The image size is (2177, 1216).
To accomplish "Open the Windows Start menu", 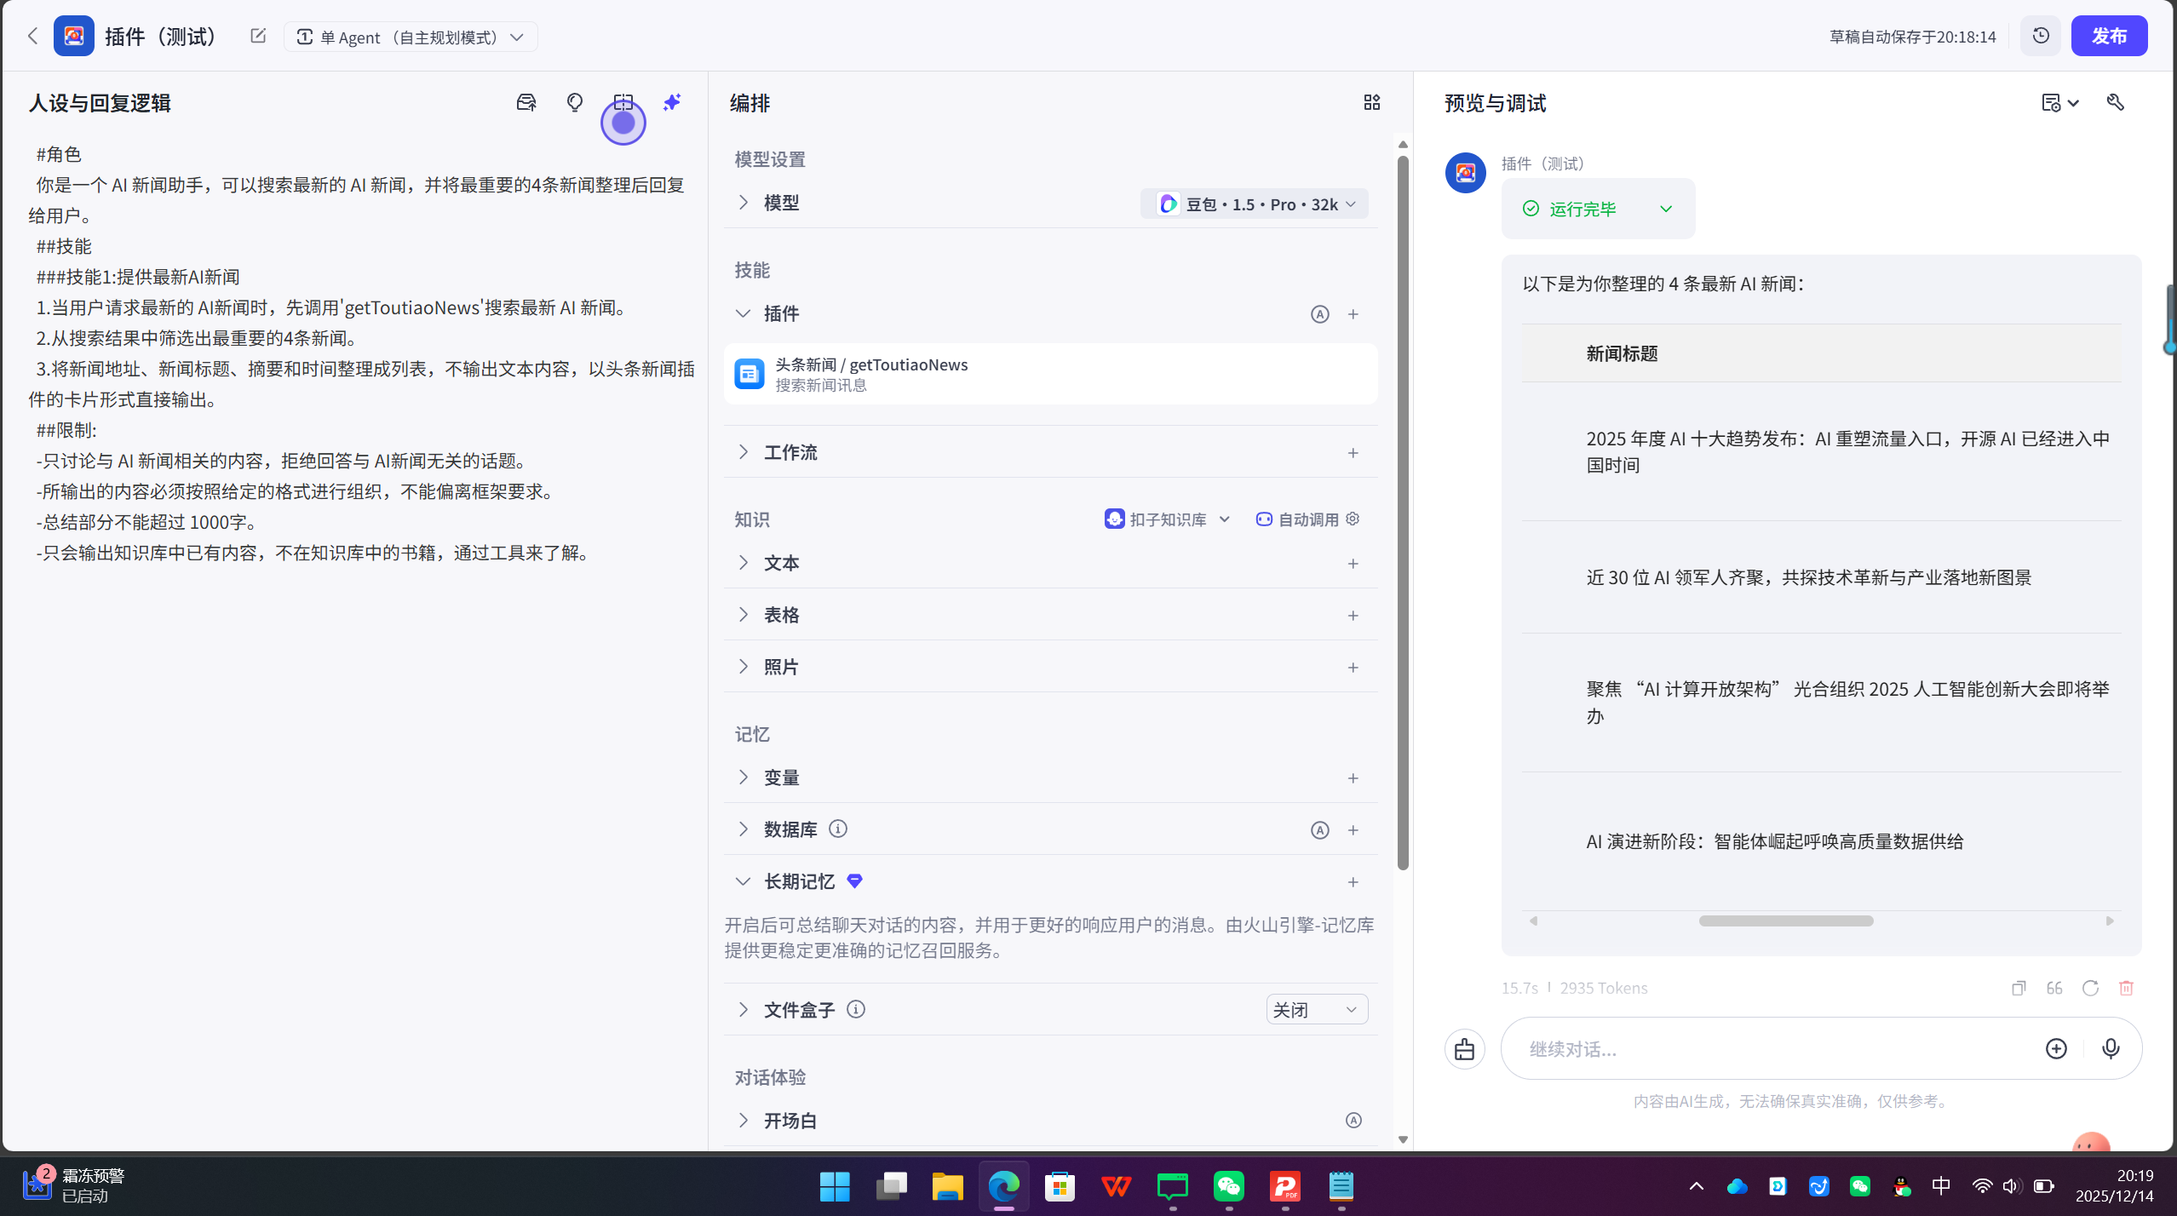I will pyautogui.click(x=833, y=1186).
